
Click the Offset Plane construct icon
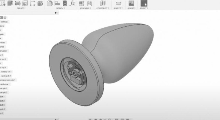click(103, 3)
